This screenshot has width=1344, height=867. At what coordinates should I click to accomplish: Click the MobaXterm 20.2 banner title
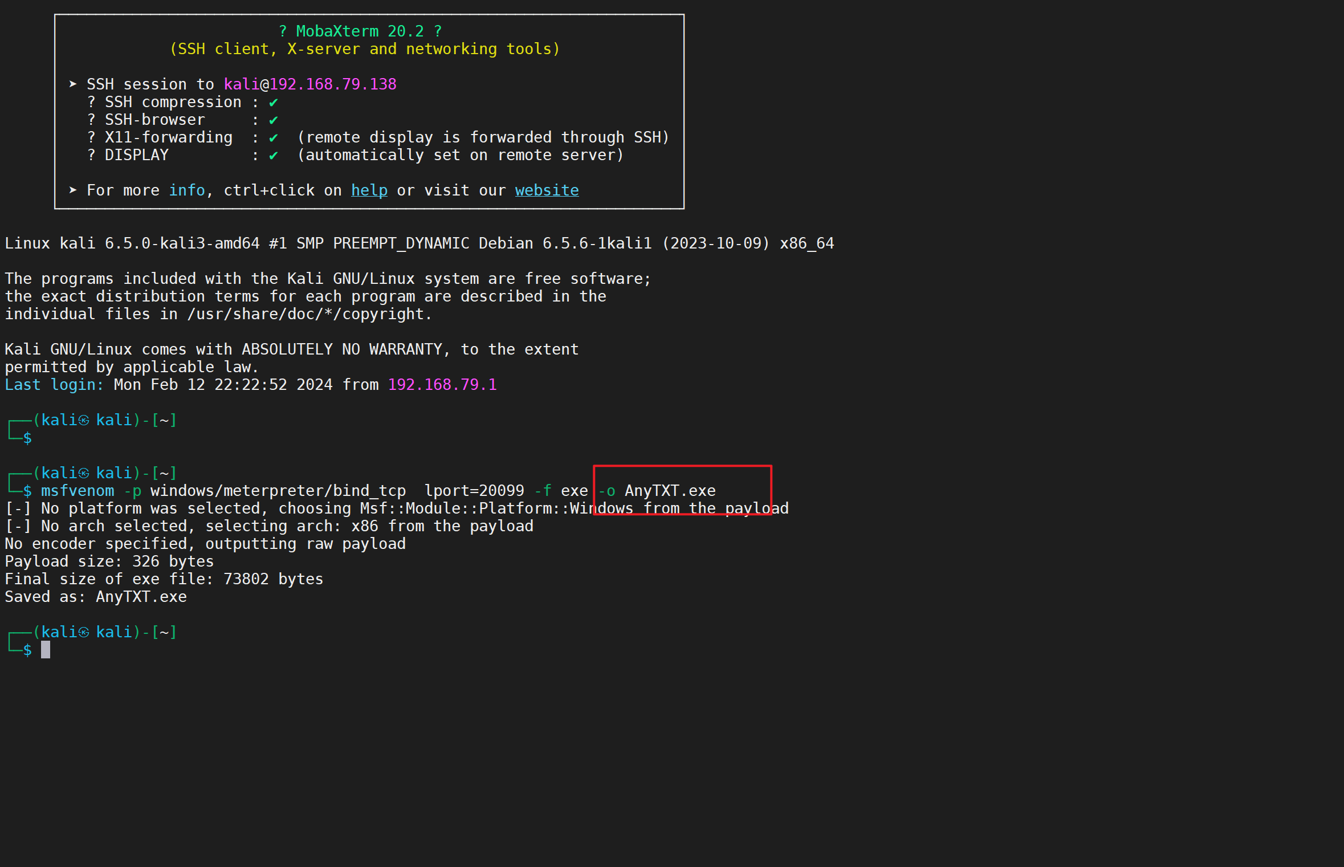[x=360, y=31]
